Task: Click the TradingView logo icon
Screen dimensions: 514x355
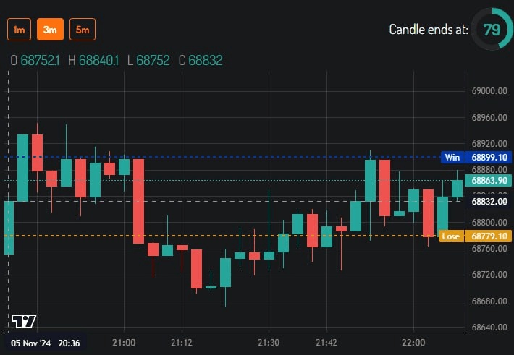Action: tap(24, 321)
